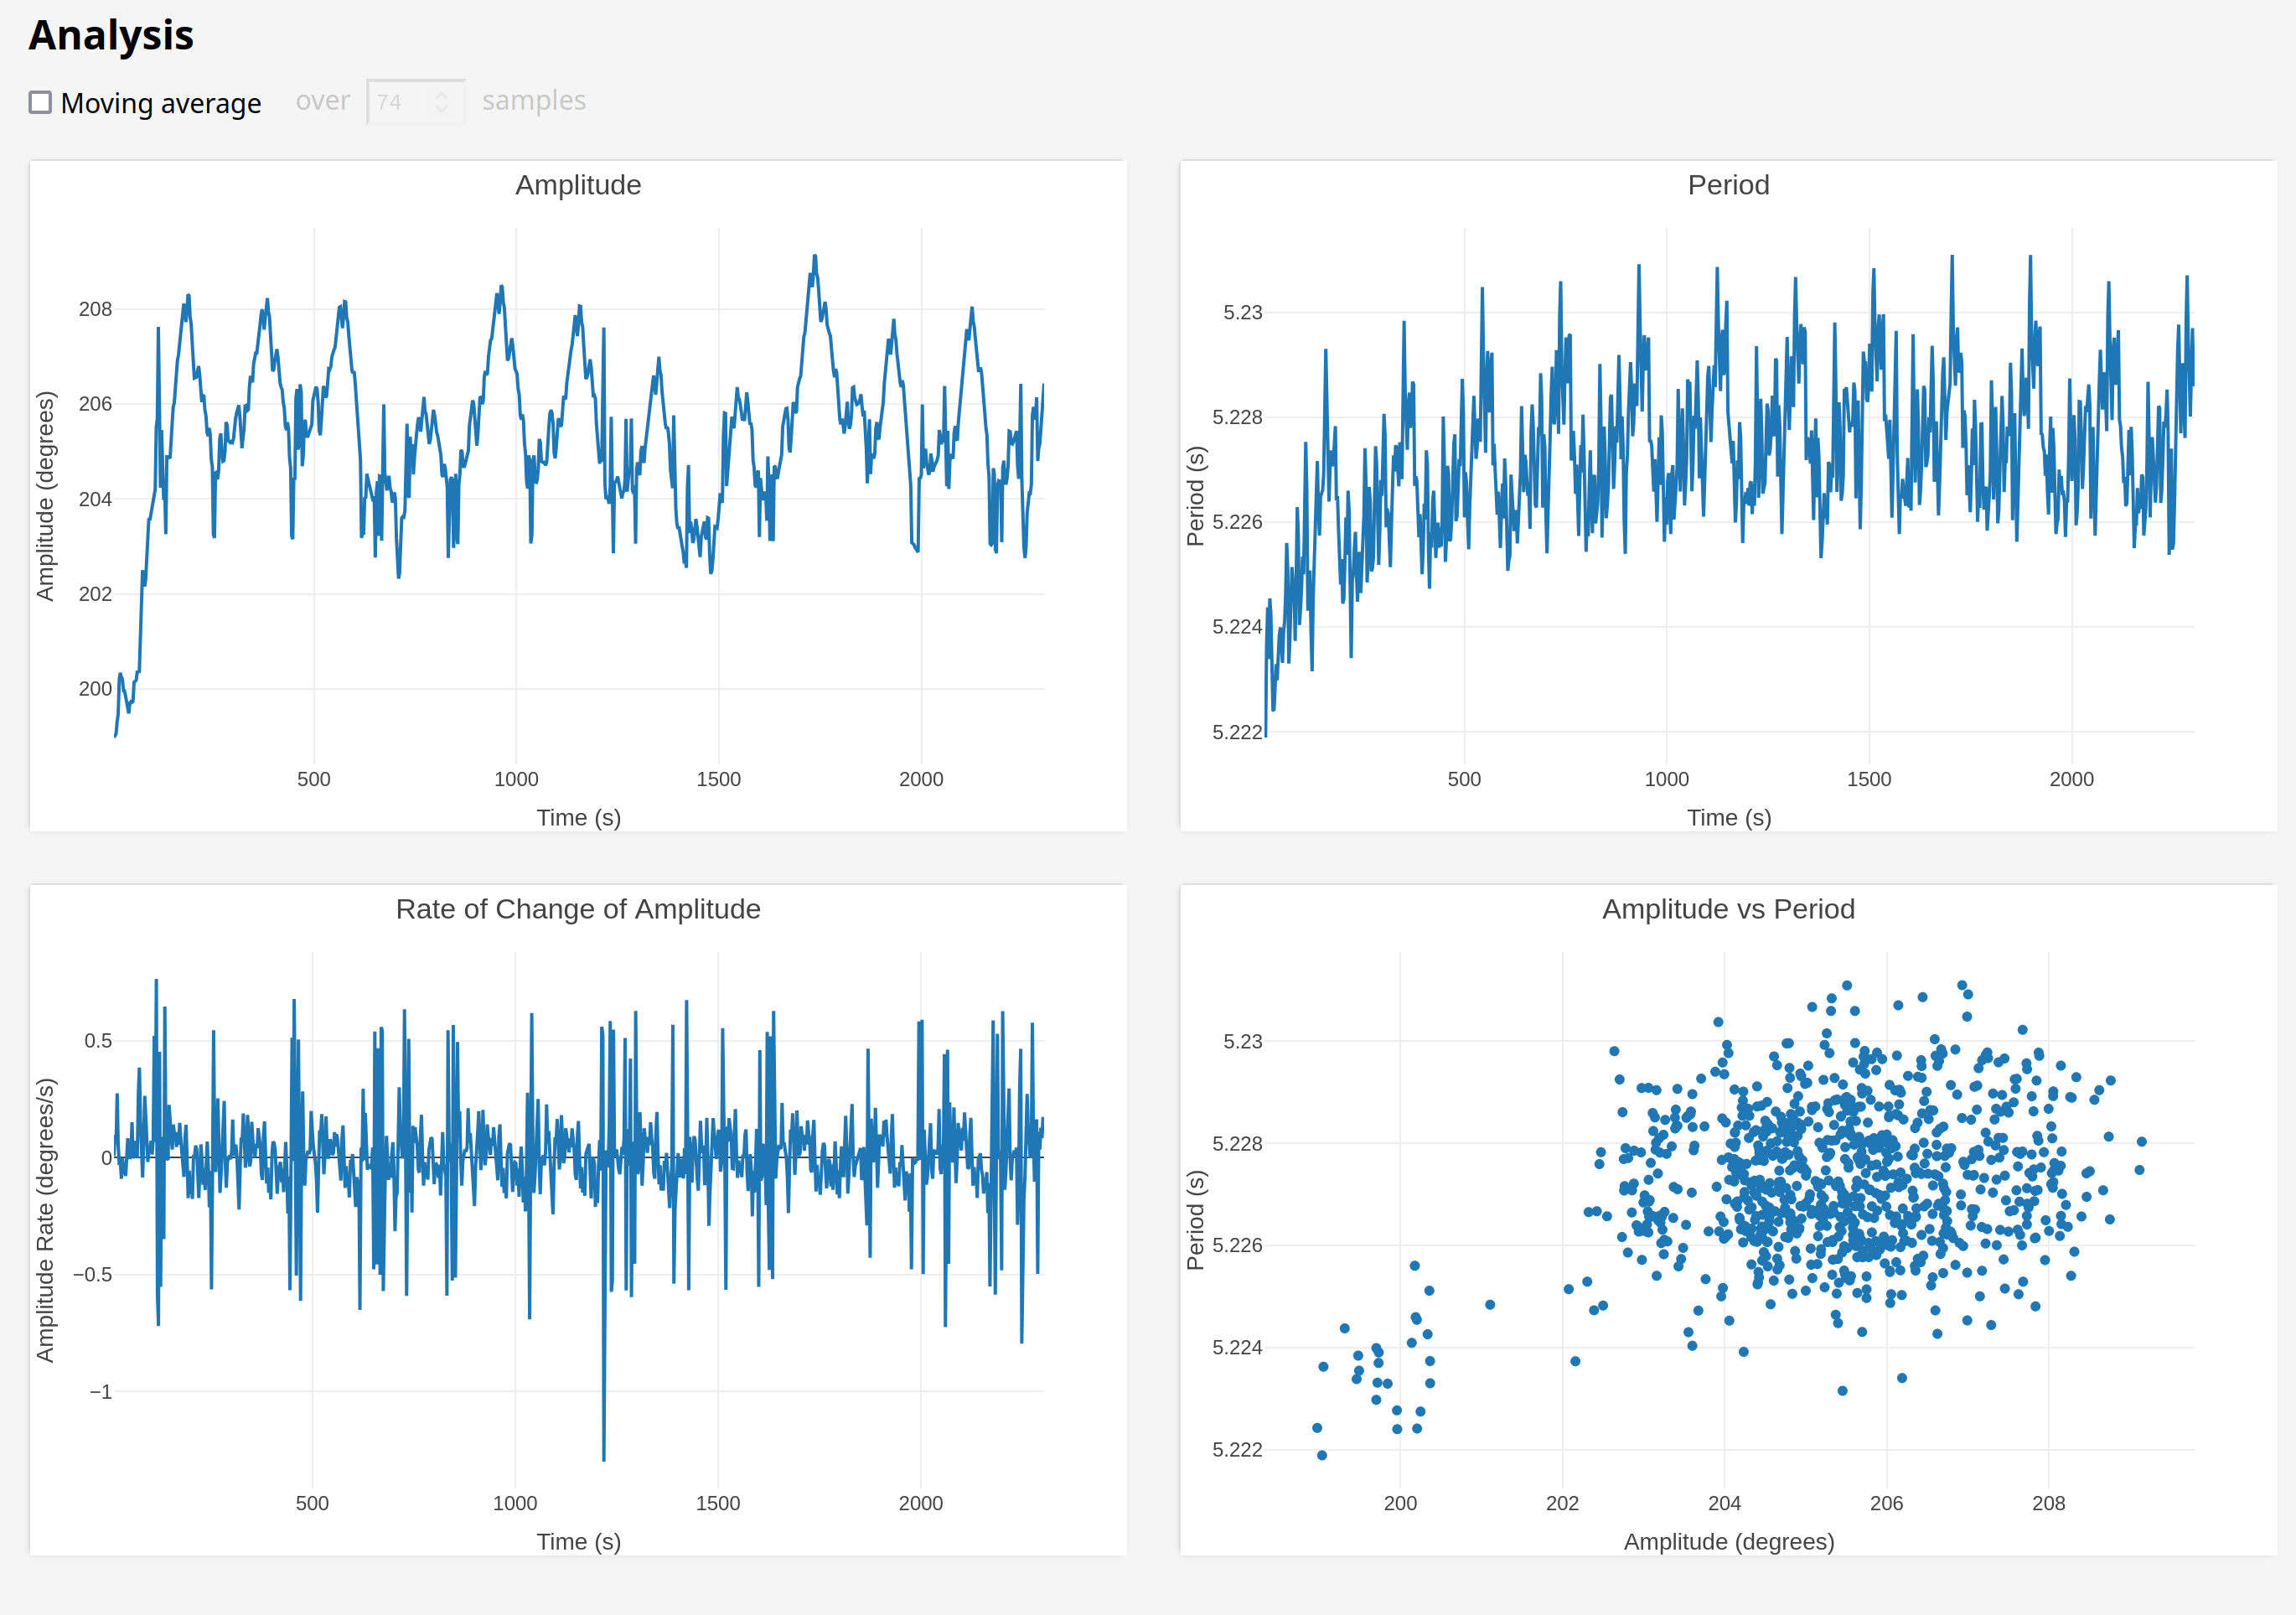
Task: Click the 5.23 tick on the Period chart y-axis
Action: coord(1242,312)
